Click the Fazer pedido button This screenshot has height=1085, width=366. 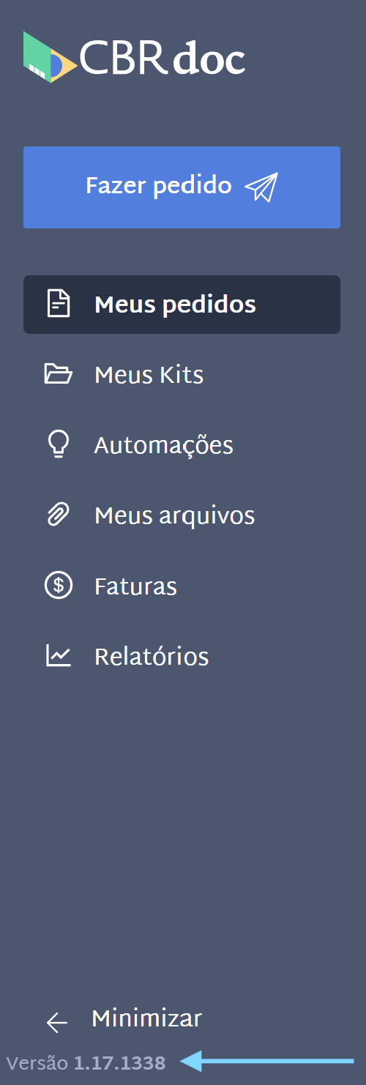(x=182, y=187)
